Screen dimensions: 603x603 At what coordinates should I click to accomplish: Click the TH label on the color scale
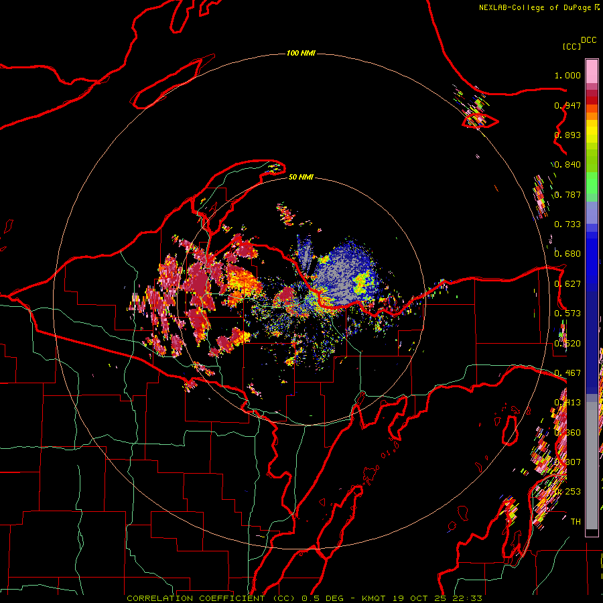coord(576,522)
